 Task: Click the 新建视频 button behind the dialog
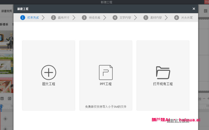6,11
